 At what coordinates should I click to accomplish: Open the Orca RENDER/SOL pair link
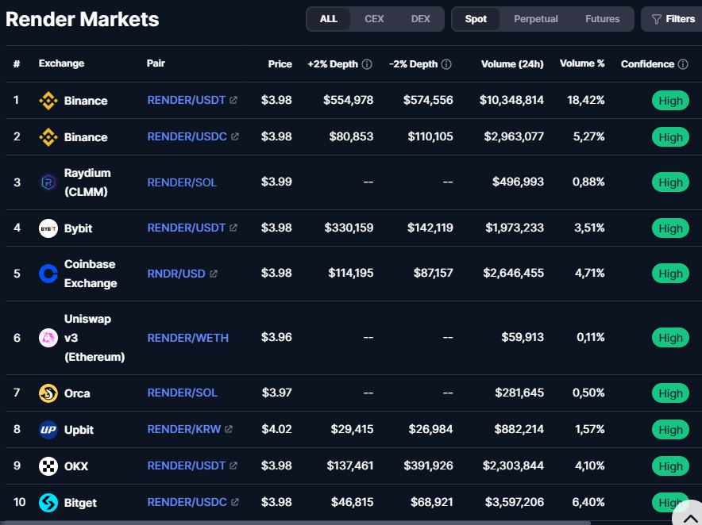point(182,393)
